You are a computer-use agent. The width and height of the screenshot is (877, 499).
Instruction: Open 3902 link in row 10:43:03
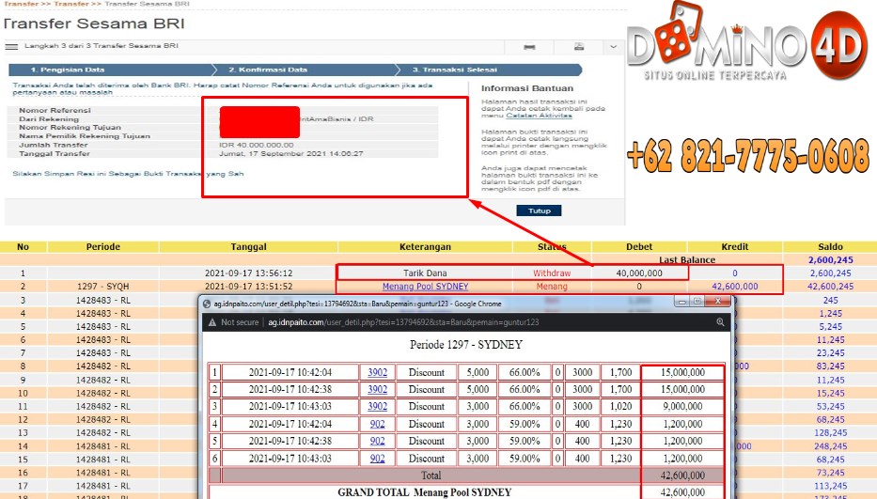click(x=378, y=407)
